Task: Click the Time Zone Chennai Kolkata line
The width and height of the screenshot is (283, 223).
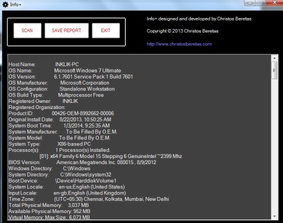Action: (89, 199)
